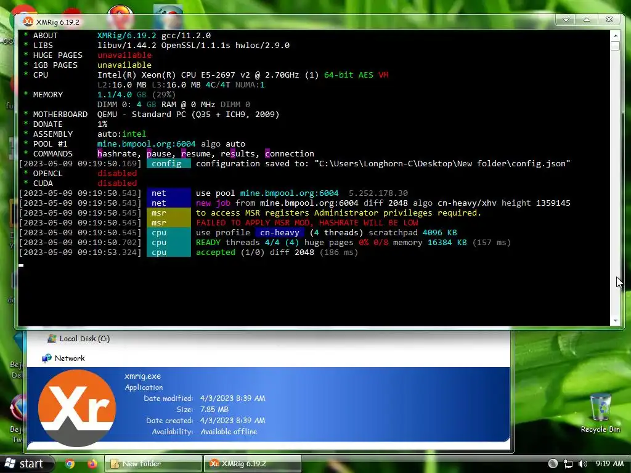Click the OPENCL disabled status
631x473 pixels.
click(117, 173)
